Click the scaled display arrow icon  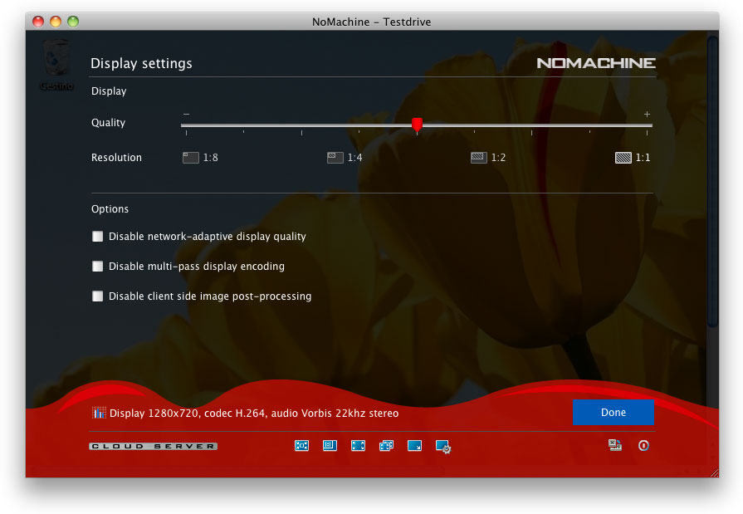pos(414,446)
